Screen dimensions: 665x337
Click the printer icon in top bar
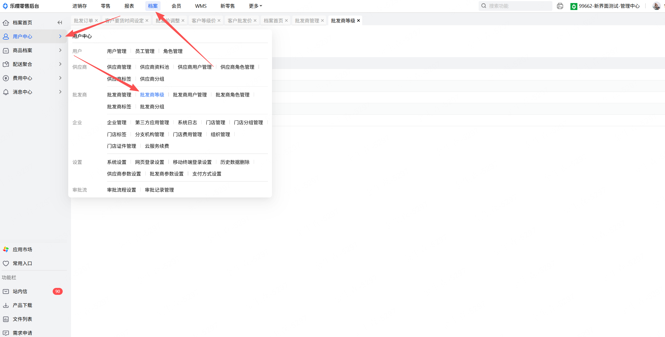(560, 6)
